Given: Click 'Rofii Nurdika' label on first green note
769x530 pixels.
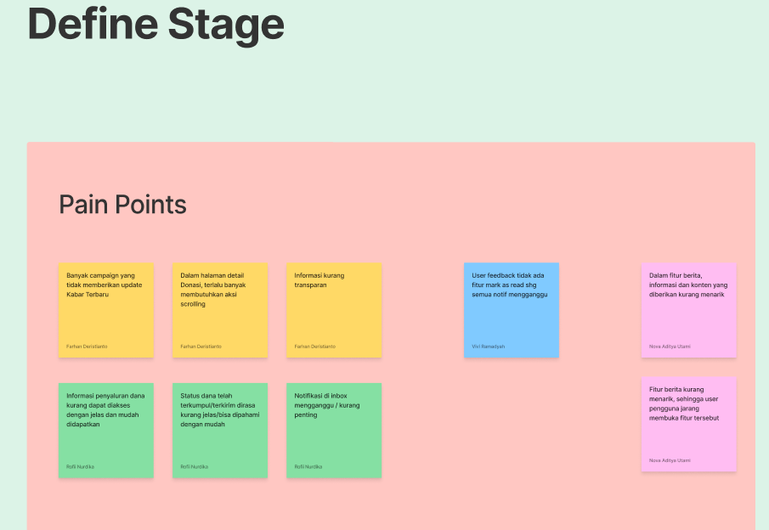Looking at the screenshot, I should 80,467.
